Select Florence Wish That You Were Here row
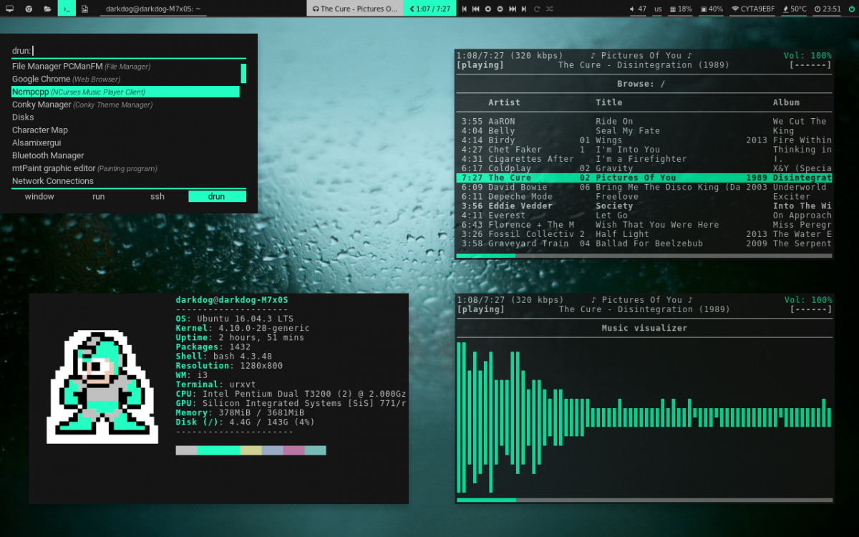This screenshot has height=537, width=859. (x=644, y=225)
